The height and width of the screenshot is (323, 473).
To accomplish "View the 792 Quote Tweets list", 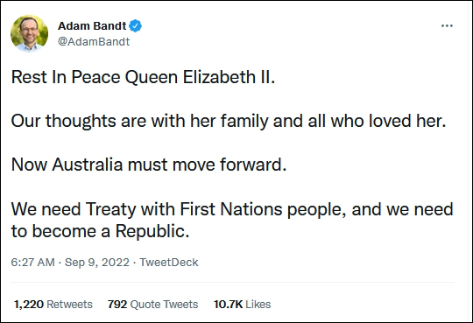I will tap(153, 305).
